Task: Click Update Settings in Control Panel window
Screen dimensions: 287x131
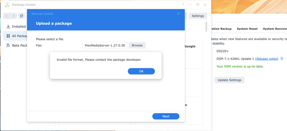Action: point(229,80)
